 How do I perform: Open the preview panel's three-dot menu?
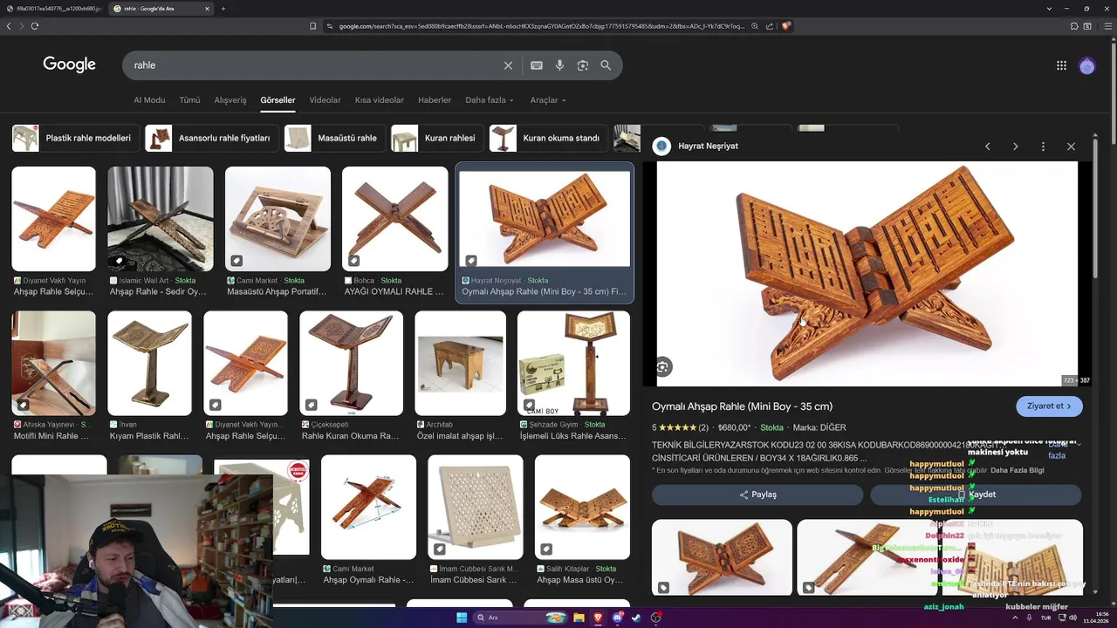[1043, 147]
